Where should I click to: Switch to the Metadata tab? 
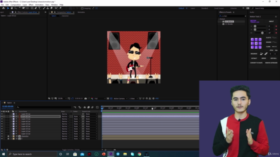(81, 12)
